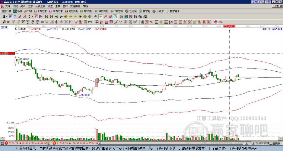283x151 pixels.
Task: Click the Tp=39.2140 value
Action: 35,29
